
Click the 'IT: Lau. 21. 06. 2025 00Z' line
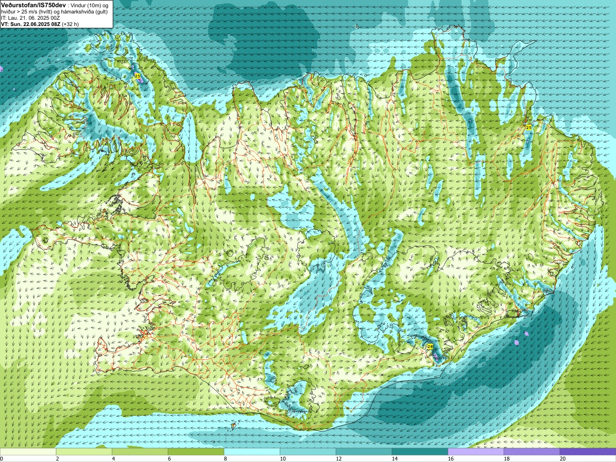coord(30,18)
